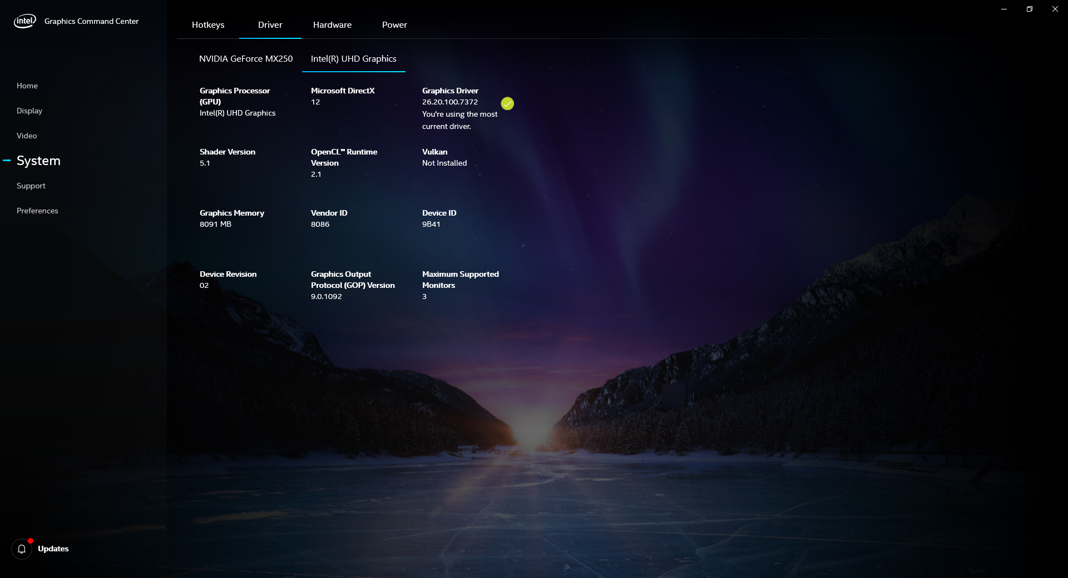The width and height of the screenshot is (1068, 578).
Task: Click the OpenCL Runtime Version value 2.1
Action: tap(316, 175)
